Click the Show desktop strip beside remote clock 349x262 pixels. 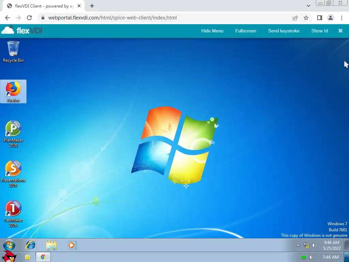347,245
